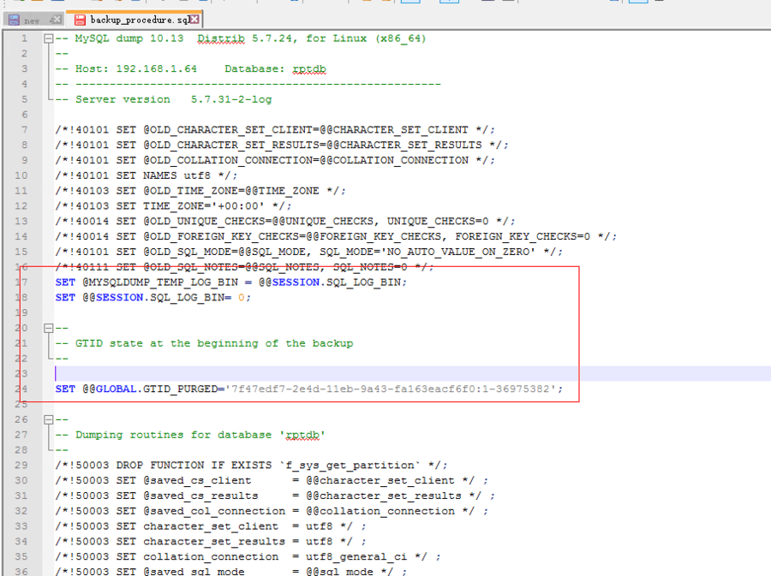Click the red disk icon on backup_procedure.sql tab

pyautogui.click(x=80, y=19)
